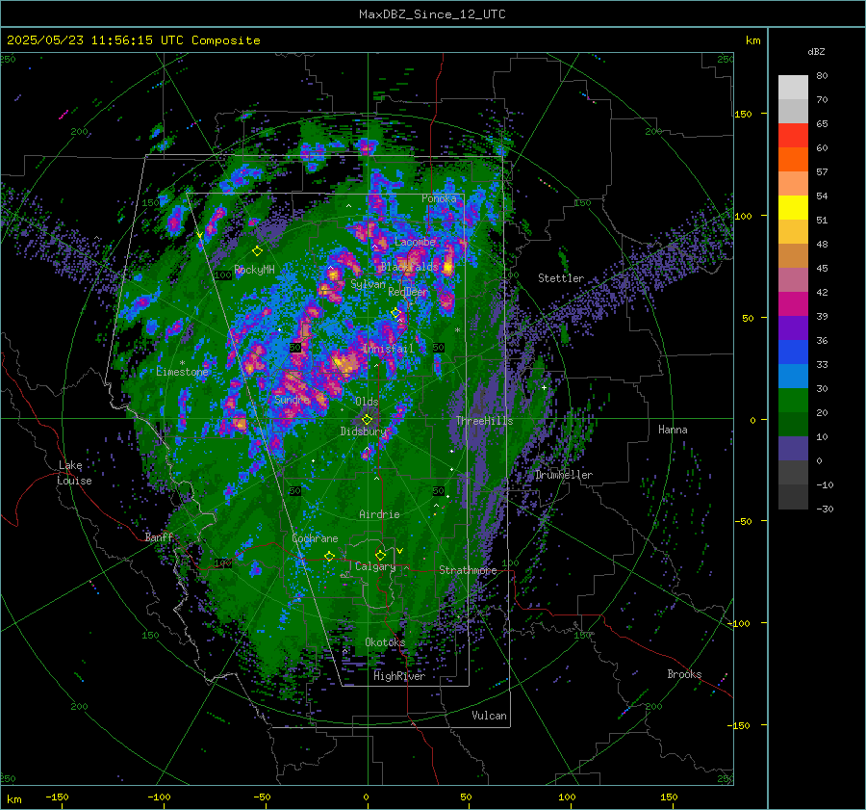This screenshot has height=810, width=866.
Task: Select the yellow 51-54 dBZ legend swatch
Action: pos(793,208)
